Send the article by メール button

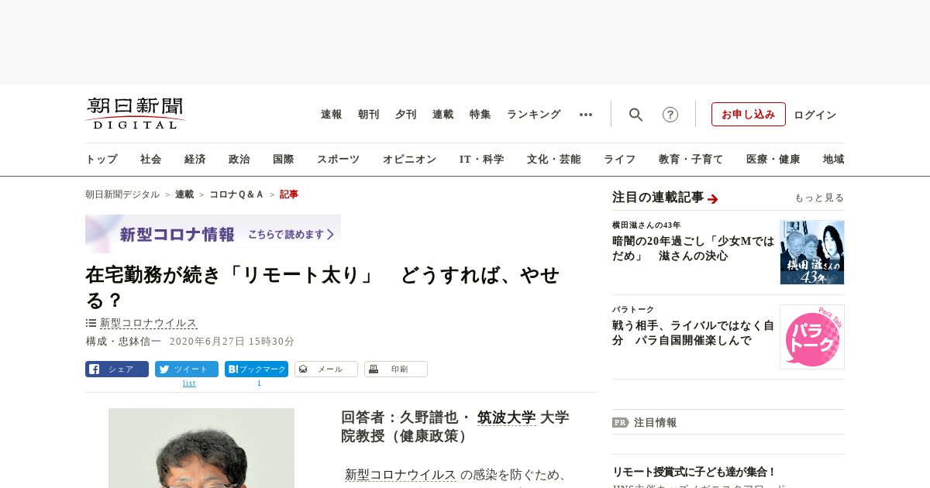coord(326,369)
